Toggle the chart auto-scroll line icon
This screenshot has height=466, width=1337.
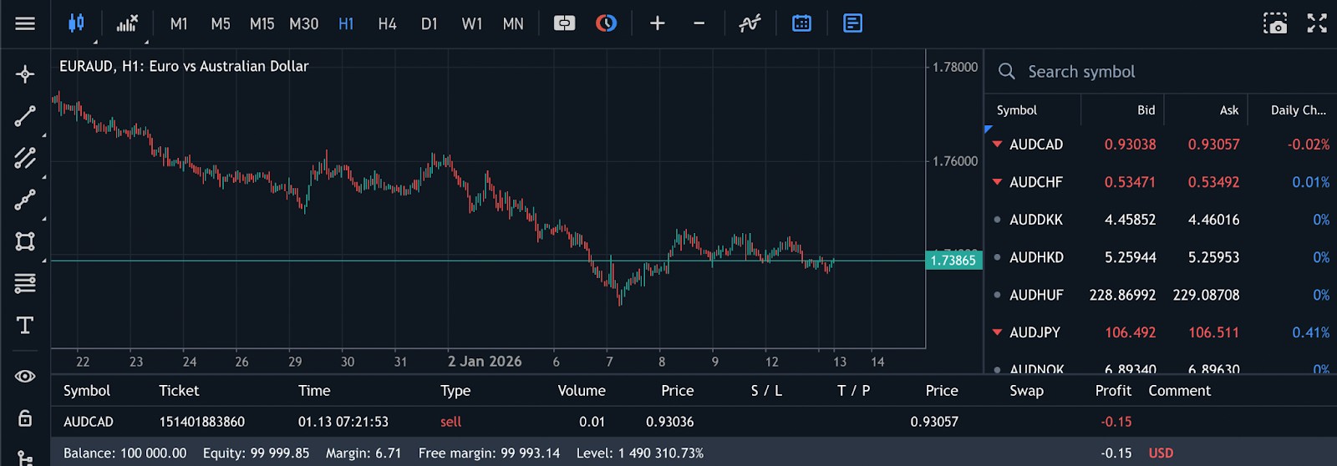(750, 23)
